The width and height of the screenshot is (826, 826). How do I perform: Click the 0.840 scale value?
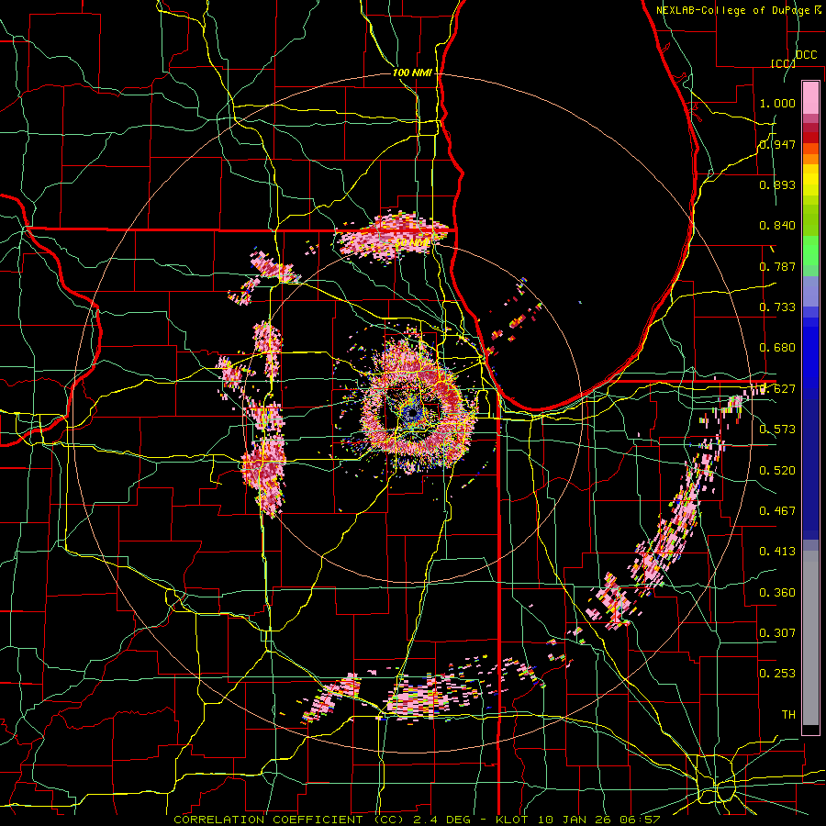point(777,226)
